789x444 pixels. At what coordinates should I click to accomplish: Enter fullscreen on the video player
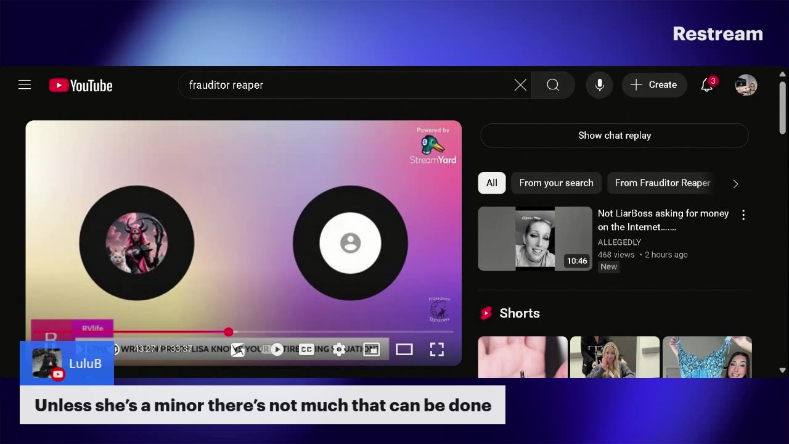[437, 350]
